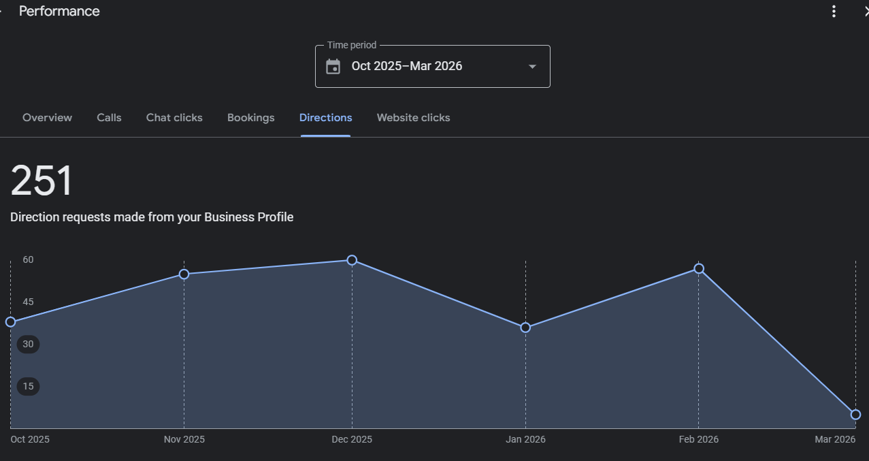This screenshot has height=461, width=869.
Task: View the Website clicks tab
Action: tap(413, 118)
